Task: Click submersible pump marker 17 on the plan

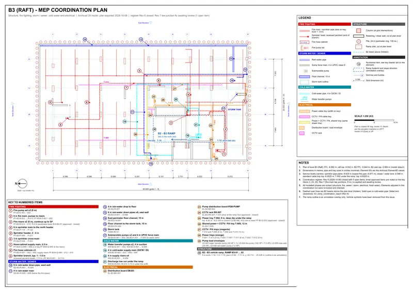Action: click(224, 108)
